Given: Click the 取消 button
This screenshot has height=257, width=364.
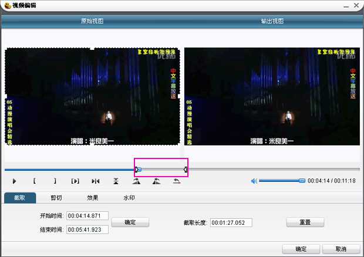Looking at the screenshot, I should 341,249.
